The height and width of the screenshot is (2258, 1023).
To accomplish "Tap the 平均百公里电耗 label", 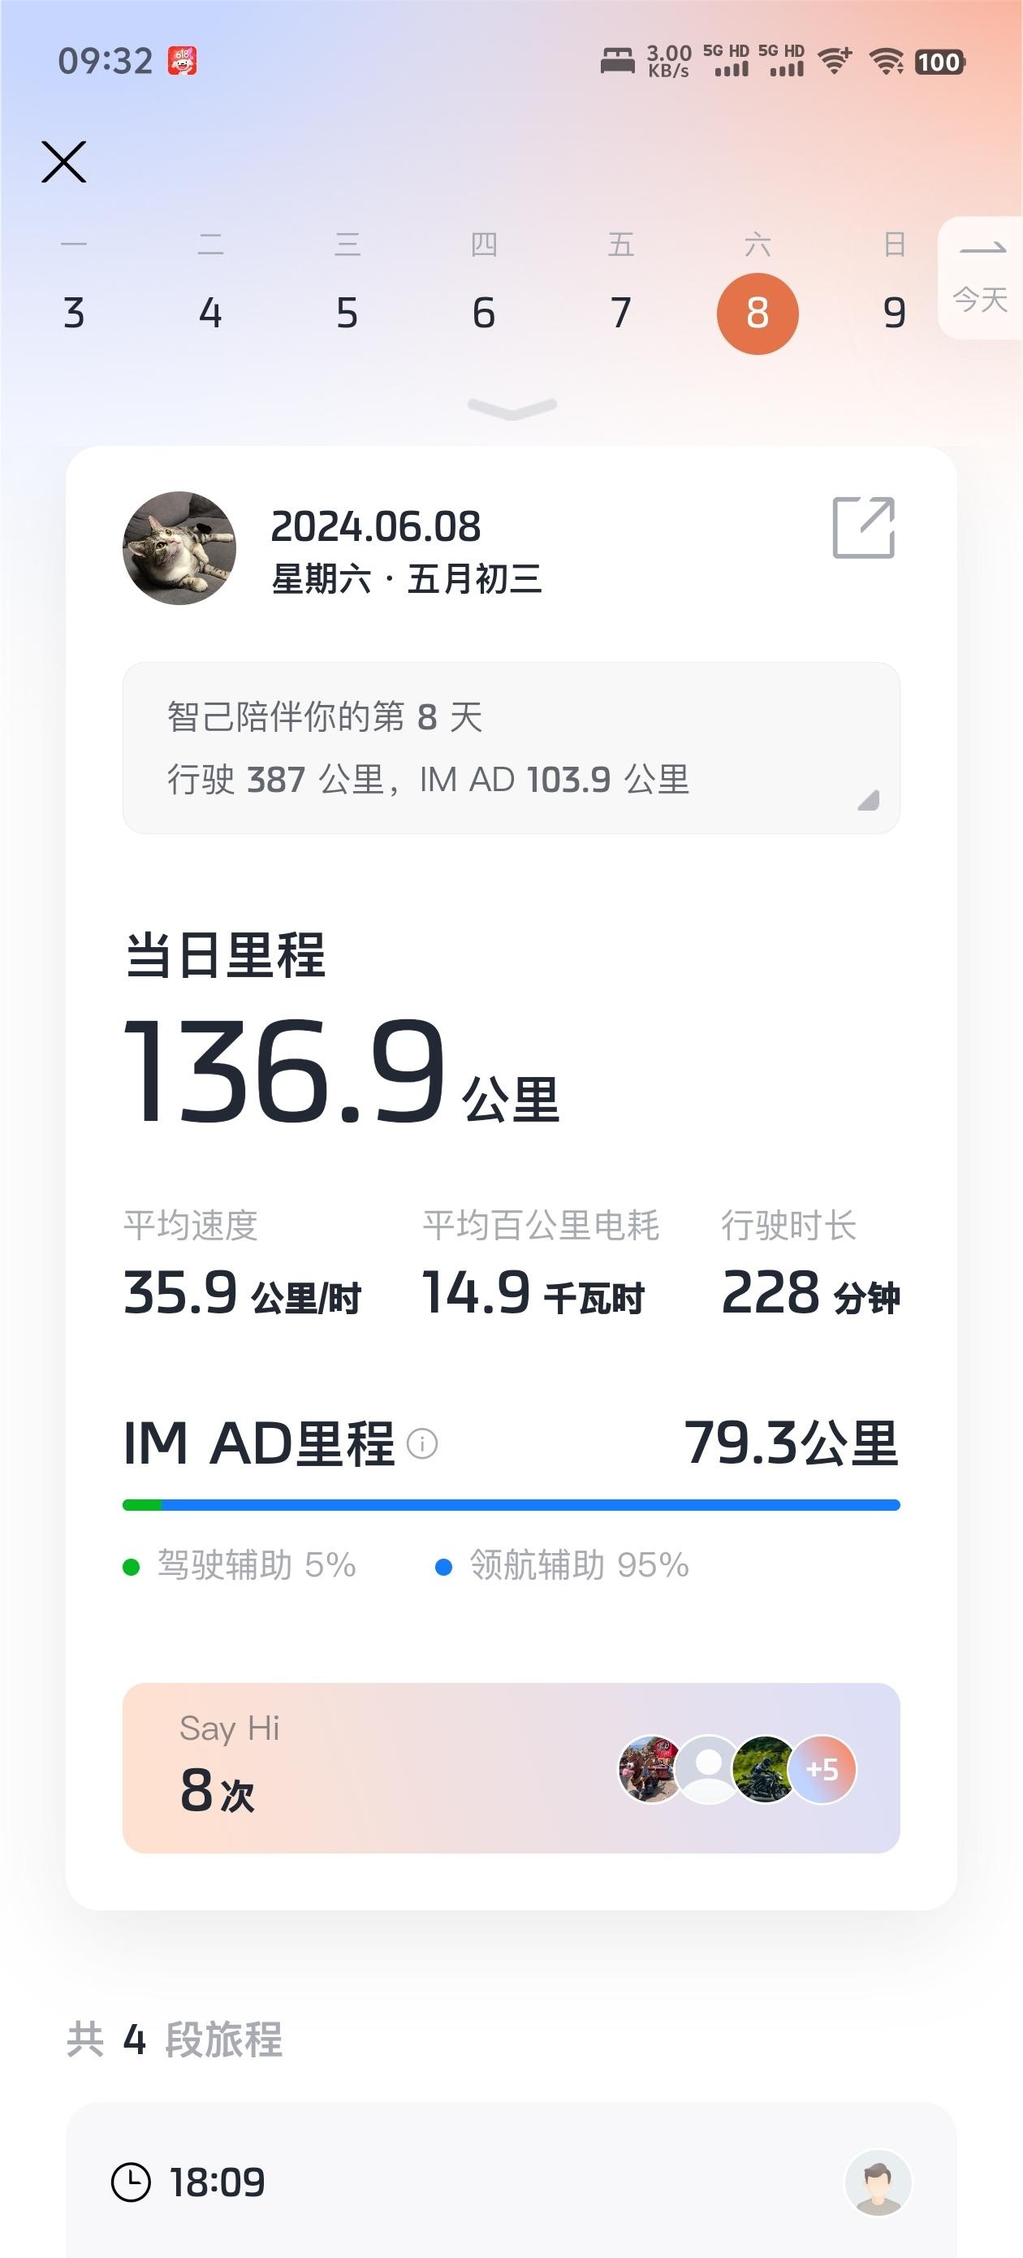I will 542,1226.
